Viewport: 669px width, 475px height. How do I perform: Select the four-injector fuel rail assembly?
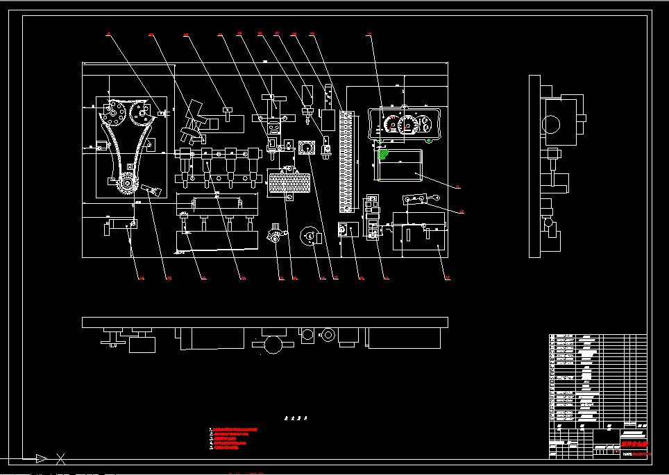coord(219,168)
